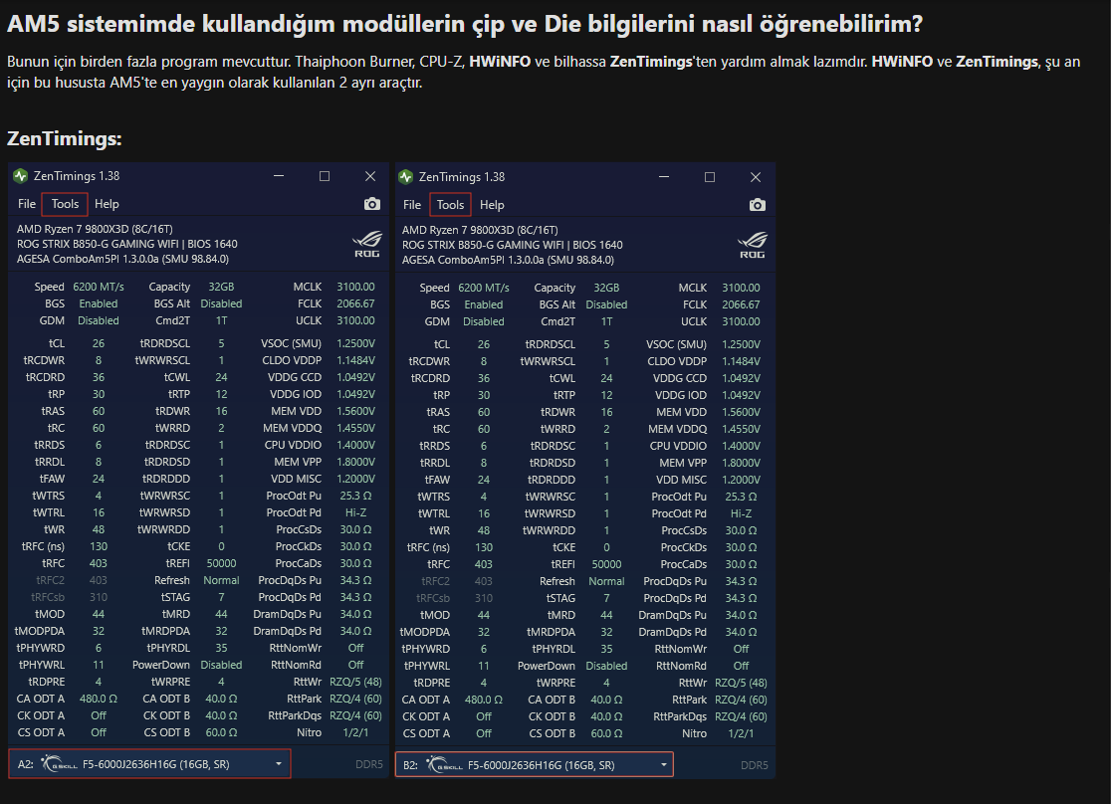The image size is (1111, 804).
Task: Click ROG logo in left ZenTimings window
Action: click(367, 244)
